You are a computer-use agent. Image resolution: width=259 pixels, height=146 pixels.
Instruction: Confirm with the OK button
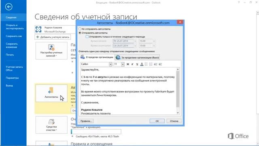coord(157,121)
